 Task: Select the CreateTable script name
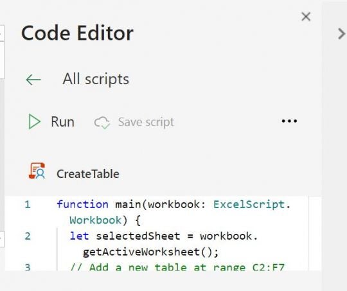[x=88, y=174]
